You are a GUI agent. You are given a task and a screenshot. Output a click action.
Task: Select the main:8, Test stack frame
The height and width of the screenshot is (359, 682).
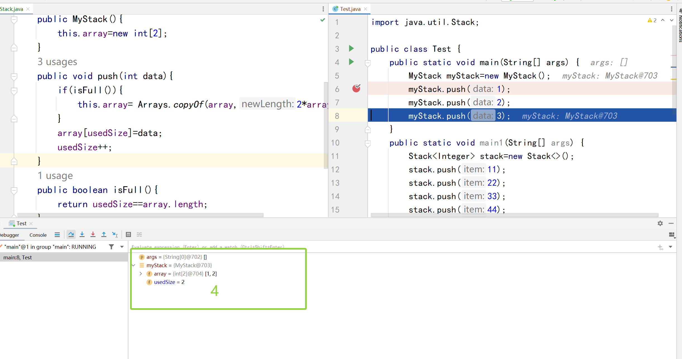coord(18,257)
